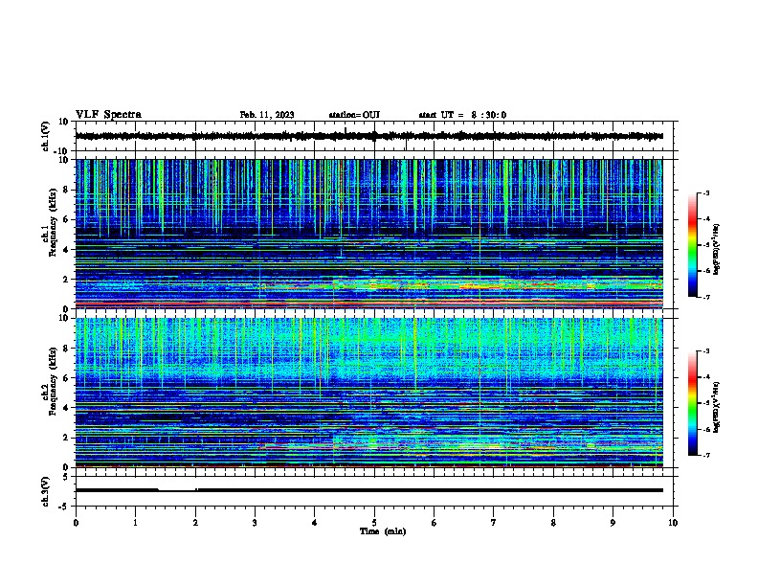Viewport: 758px width, 586px height.
Task: Click the lower color bar "-3" tick label
Action: (705, 351)
